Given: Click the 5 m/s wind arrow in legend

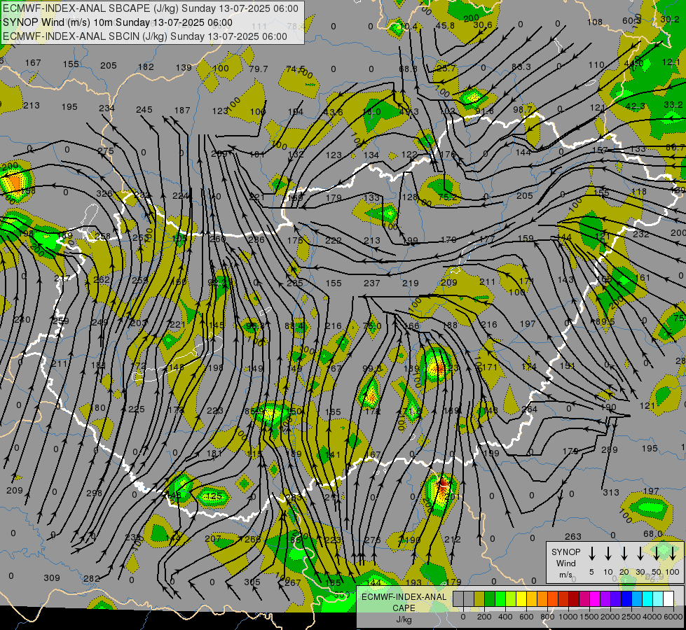Looking at the screenshot, I should pos(591,554).
